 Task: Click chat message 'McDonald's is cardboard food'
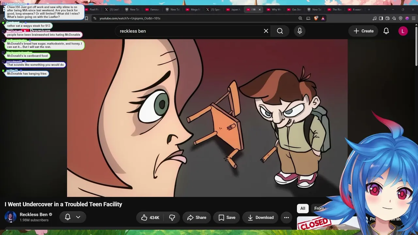[x=27, y=56]
